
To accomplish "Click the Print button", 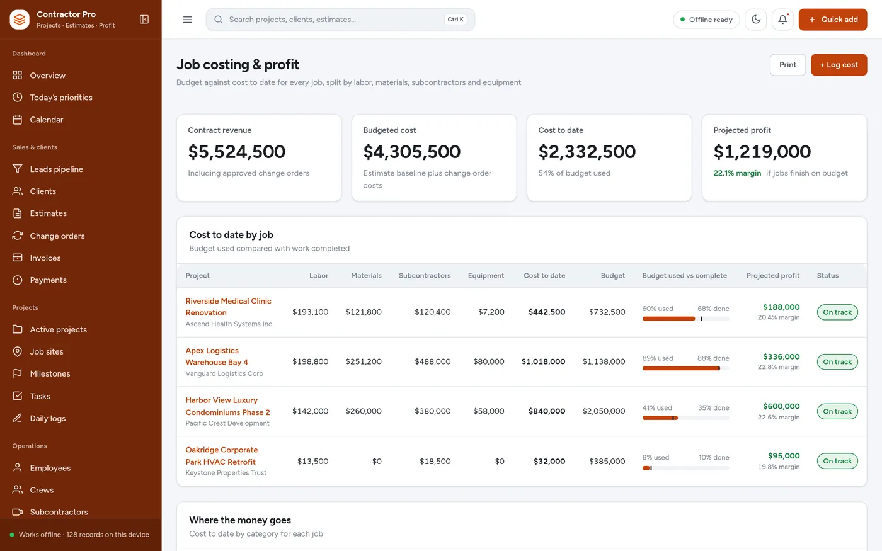I will [x=787, y=65].
